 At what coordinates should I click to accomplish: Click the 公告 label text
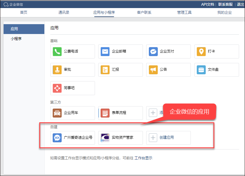point(163,70)
